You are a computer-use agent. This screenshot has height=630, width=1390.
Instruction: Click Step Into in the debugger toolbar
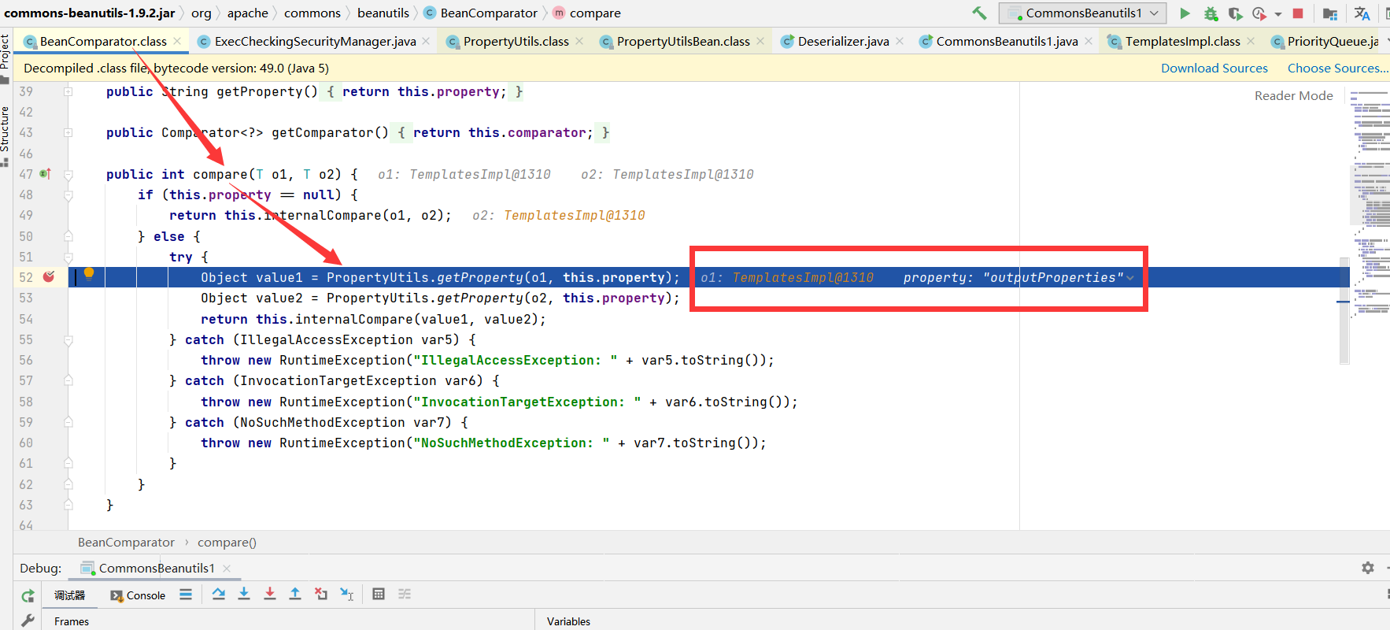click(x=244, y=594)
